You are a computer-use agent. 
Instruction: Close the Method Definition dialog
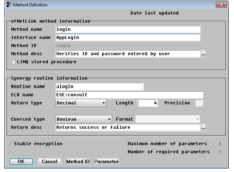(221, 5)
